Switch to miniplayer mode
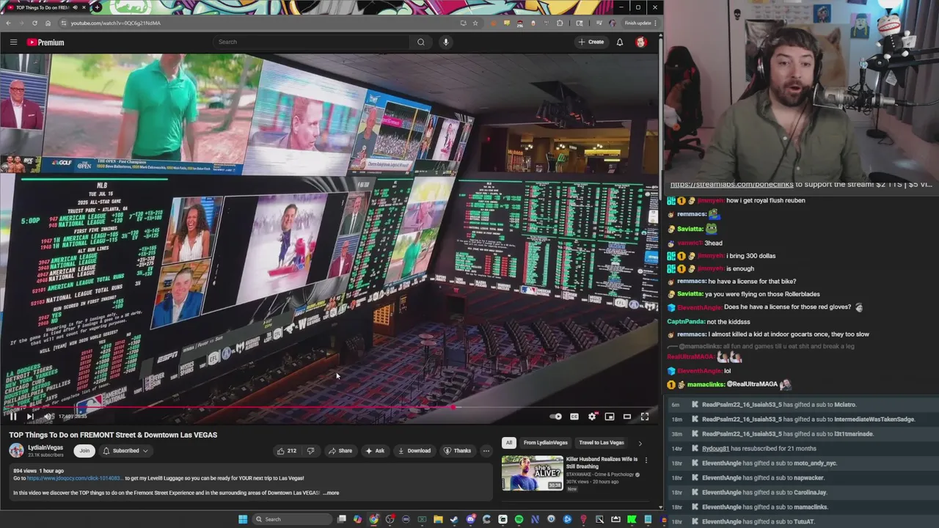The width and height of the screenshot is (939, 528). tap(610, 417)
